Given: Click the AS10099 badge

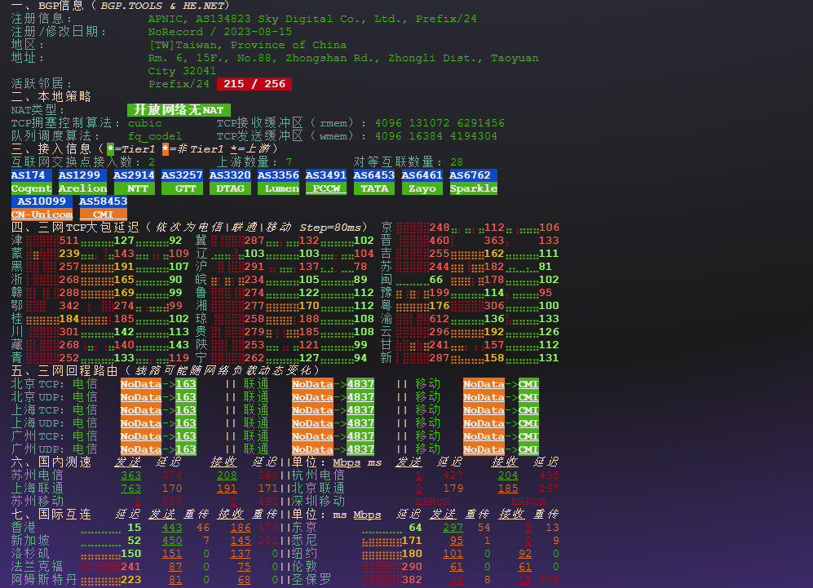Looking at the screenshot, I should pyautogui.click(x=42, y=201).
